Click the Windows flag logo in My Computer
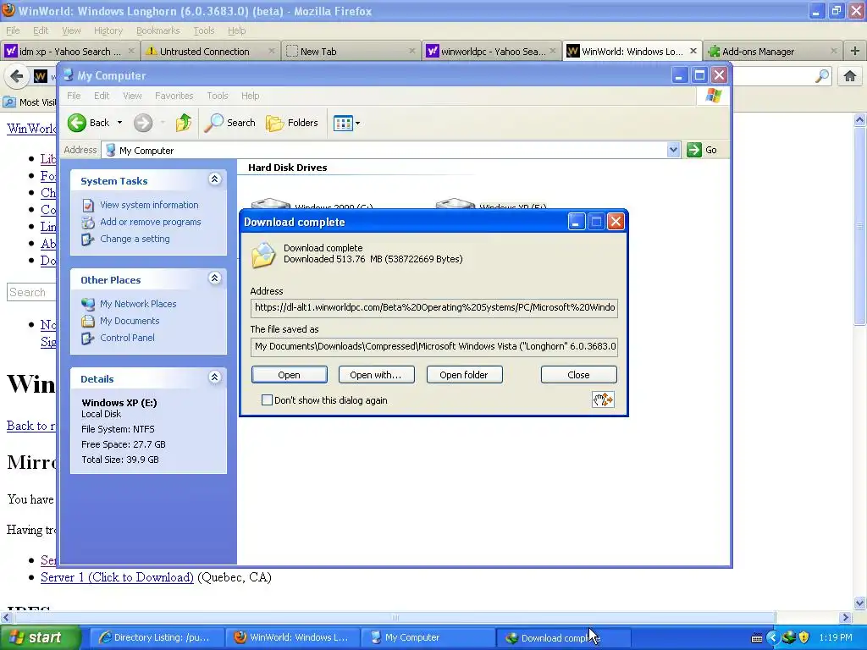 [713, 95]
